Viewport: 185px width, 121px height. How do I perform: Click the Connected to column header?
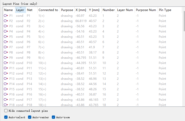point(48,10)
